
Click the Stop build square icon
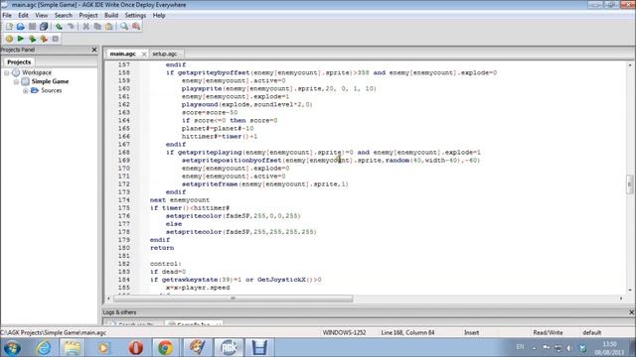56,39
